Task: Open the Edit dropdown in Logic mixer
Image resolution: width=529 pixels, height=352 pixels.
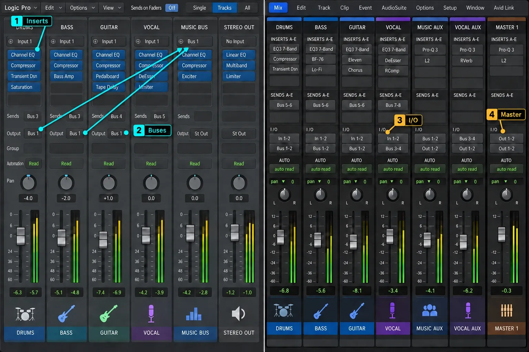Action: (53, 8)
